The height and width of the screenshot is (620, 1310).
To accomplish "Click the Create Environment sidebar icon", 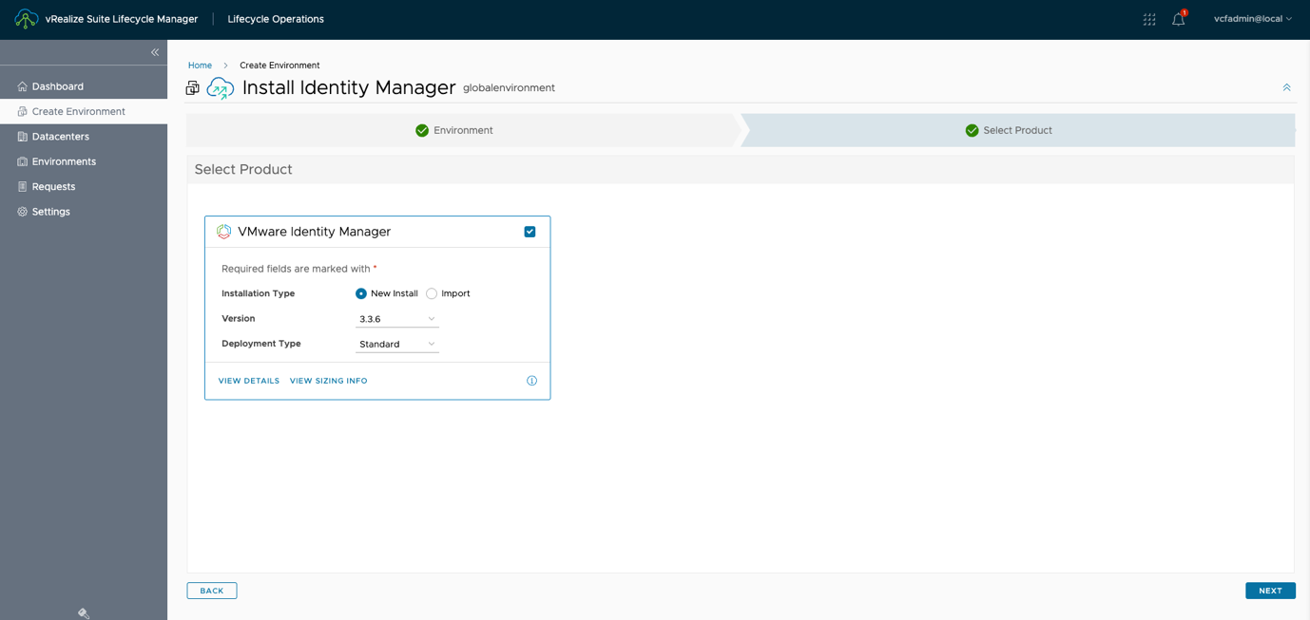I will (22, 111).
